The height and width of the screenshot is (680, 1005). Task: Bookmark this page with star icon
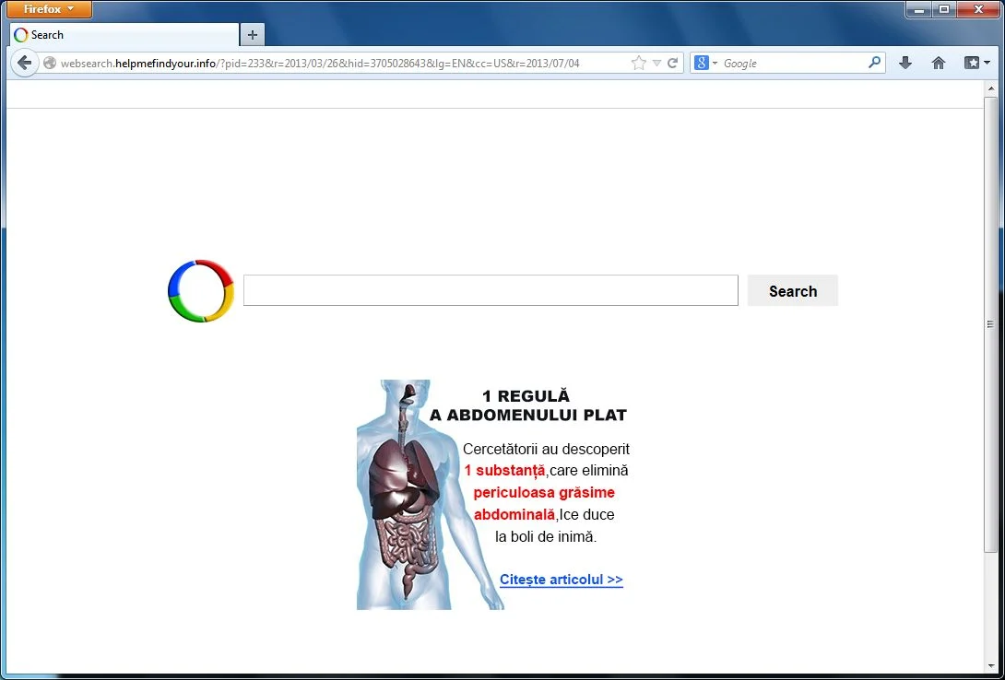[x=638, y=63]
